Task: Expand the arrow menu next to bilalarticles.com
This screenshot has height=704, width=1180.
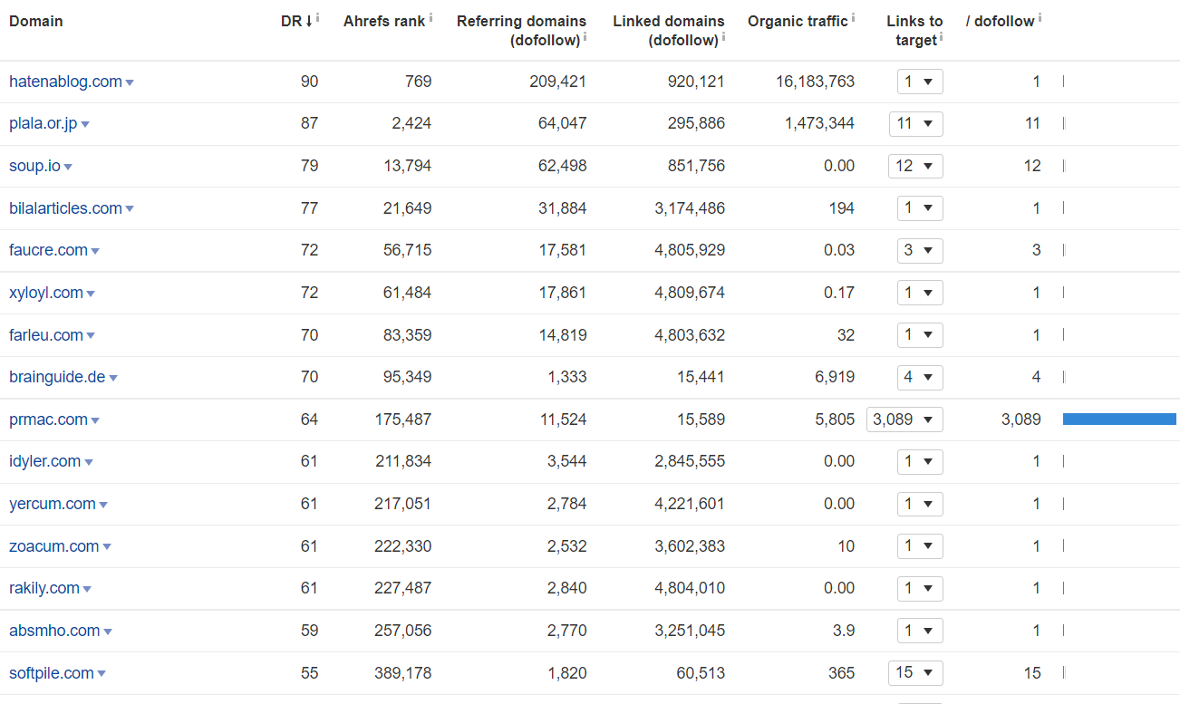Action: coord(130,209)
